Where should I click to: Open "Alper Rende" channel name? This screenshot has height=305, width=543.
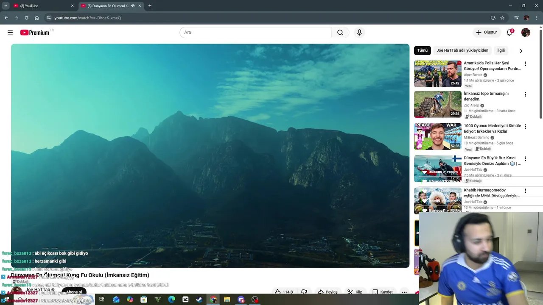pos(473,75)
